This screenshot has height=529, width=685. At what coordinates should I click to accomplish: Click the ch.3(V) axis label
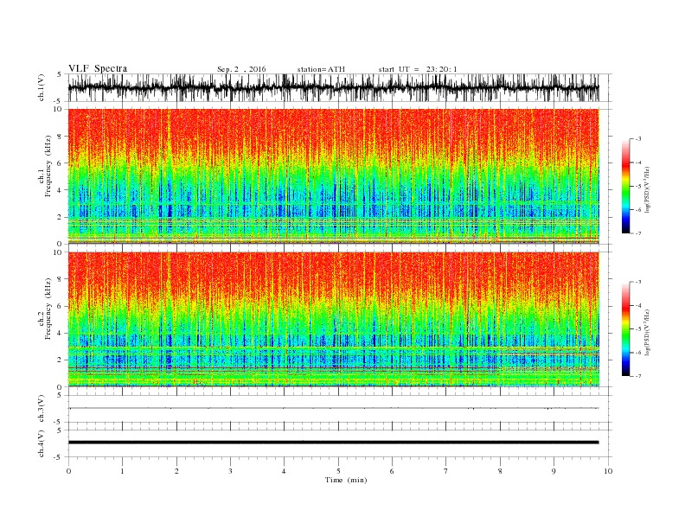click(42, 409)
